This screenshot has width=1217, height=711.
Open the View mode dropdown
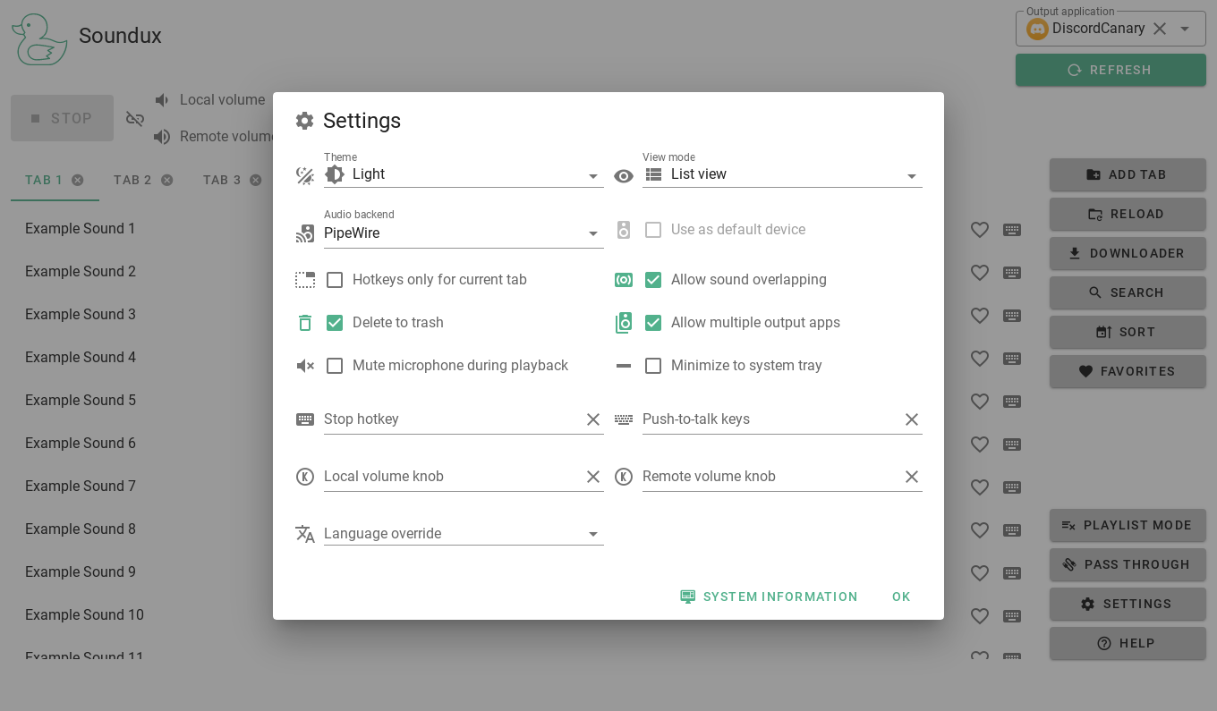[x=782, y=175]
